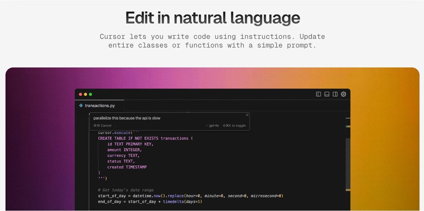The image size is (424, 211).
Task: Open settings via the gear icon
Action: point(344,94)
